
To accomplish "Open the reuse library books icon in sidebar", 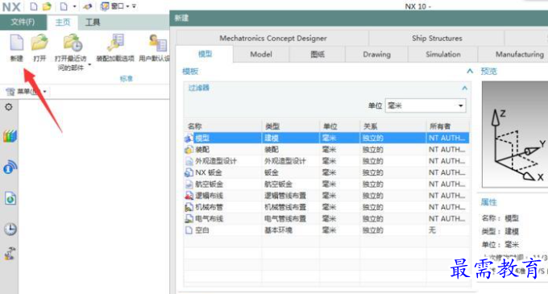I will point(10,136).
